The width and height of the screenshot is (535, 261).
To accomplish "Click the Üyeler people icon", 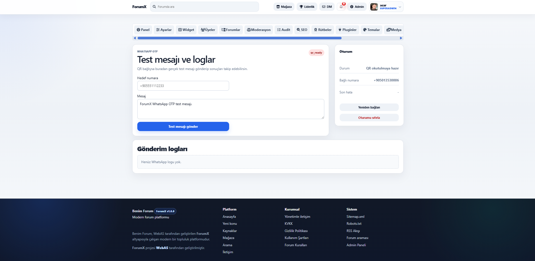I will (203, 30).
